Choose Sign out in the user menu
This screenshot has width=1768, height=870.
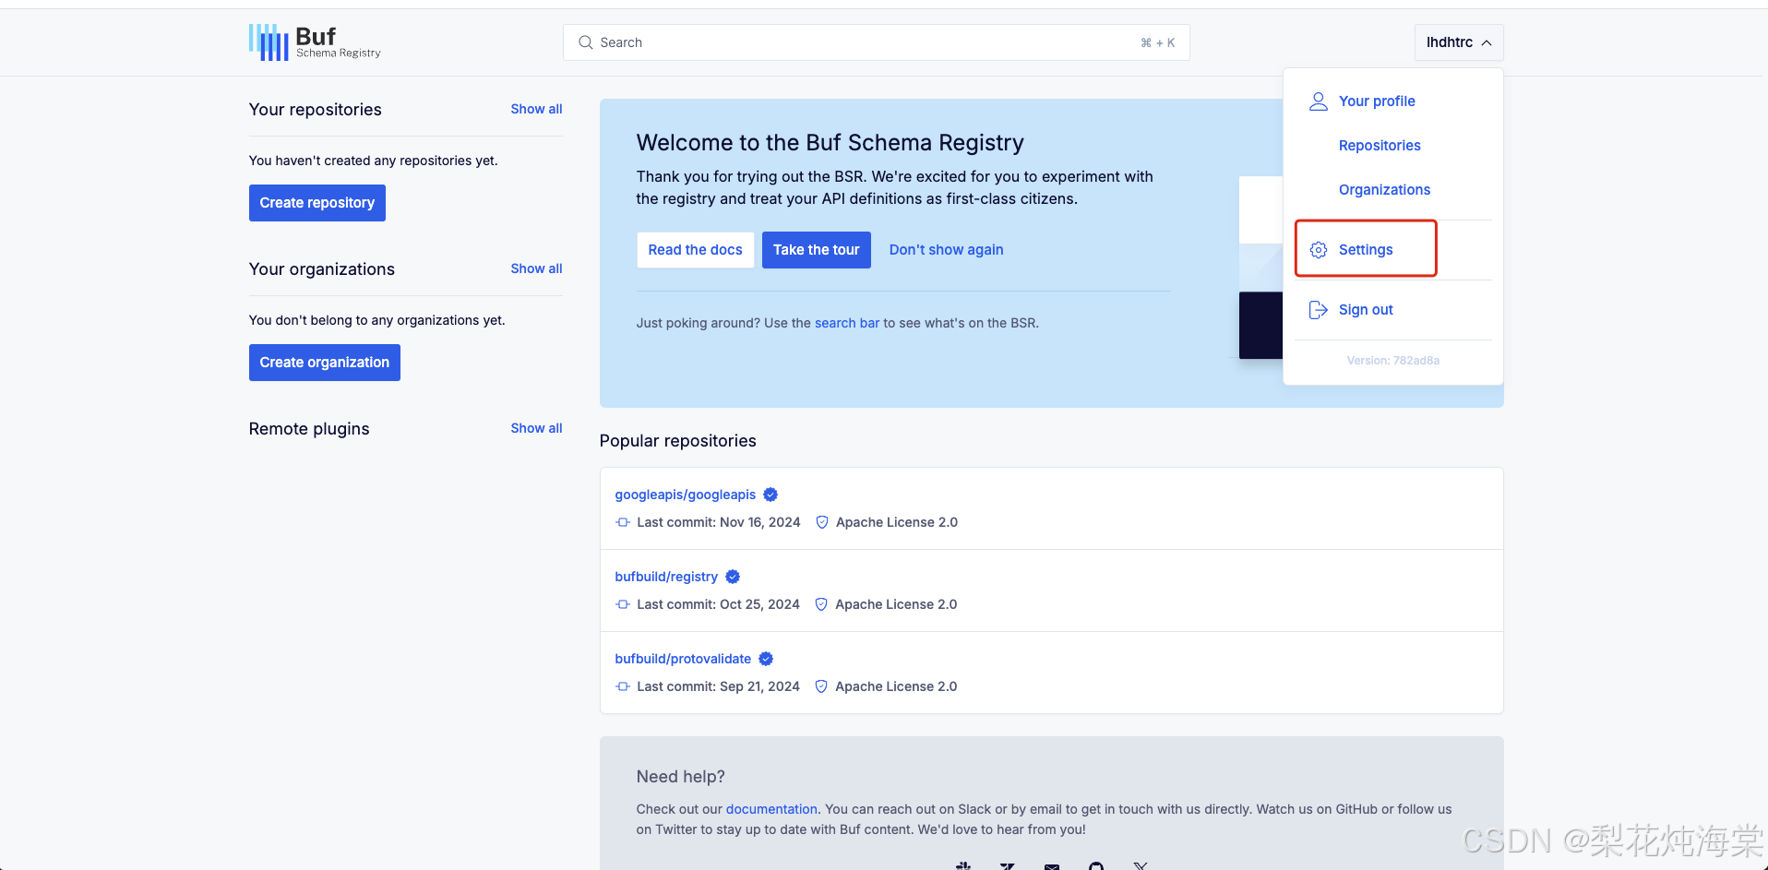click(x=1366, y=310)
